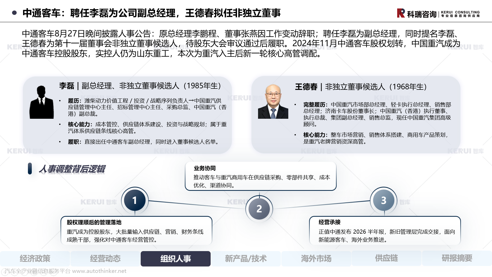The width and height of the screenshot is (492, 277).
Task: Click the black silhouette avatar of 李磊
Action: [x=42, y=102]
